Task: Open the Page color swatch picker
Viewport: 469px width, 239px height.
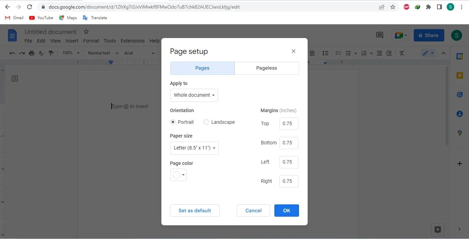Action: pyautogui.click(x=178, y=175)
